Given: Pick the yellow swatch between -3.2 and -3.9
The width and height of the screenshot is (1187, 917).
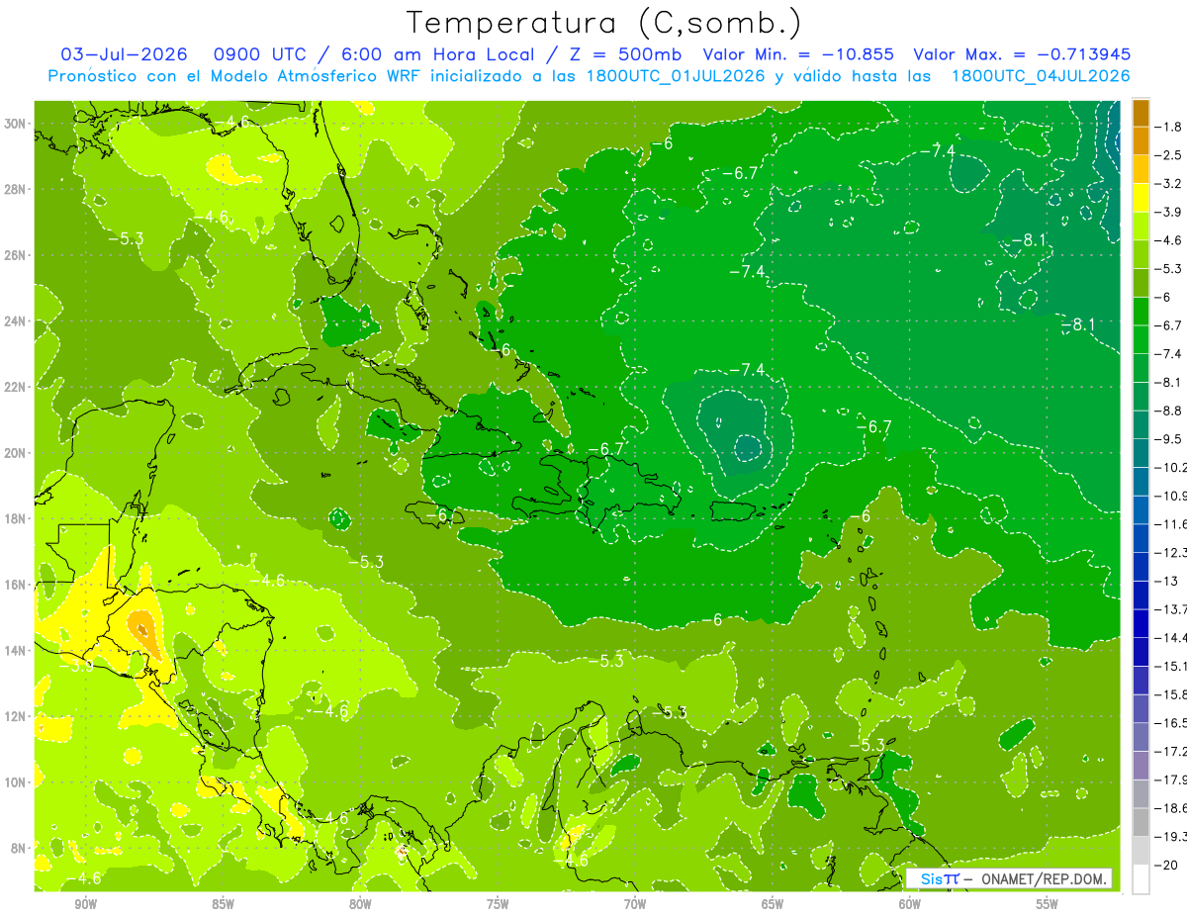Looking at the screenshot, I should coord(1141,198).
